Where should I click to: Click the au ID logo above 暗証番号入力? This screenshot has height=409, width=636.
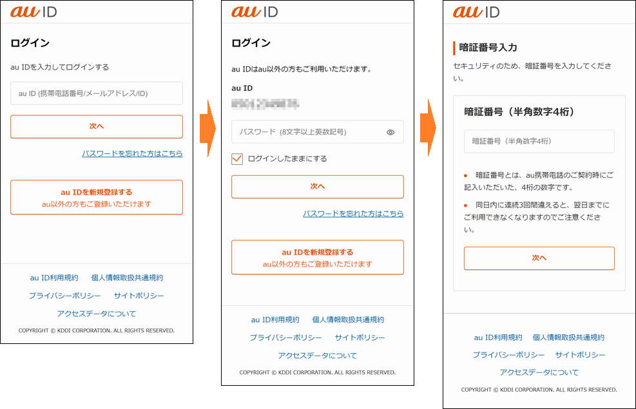pyautogui.click(x=476, y=12)
